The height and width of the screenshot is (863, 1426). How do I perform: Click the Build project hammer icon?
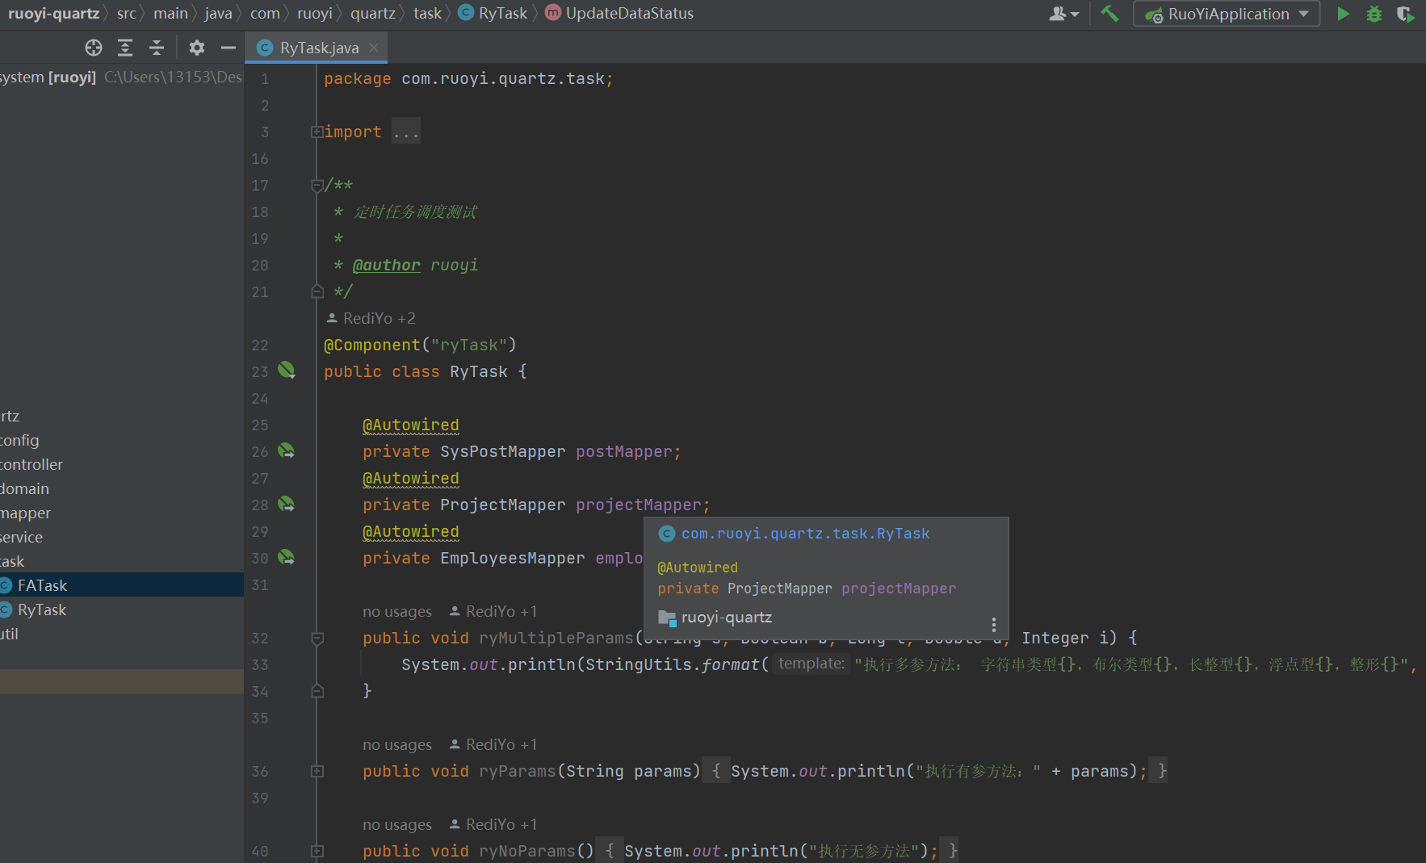(1109, 14)
